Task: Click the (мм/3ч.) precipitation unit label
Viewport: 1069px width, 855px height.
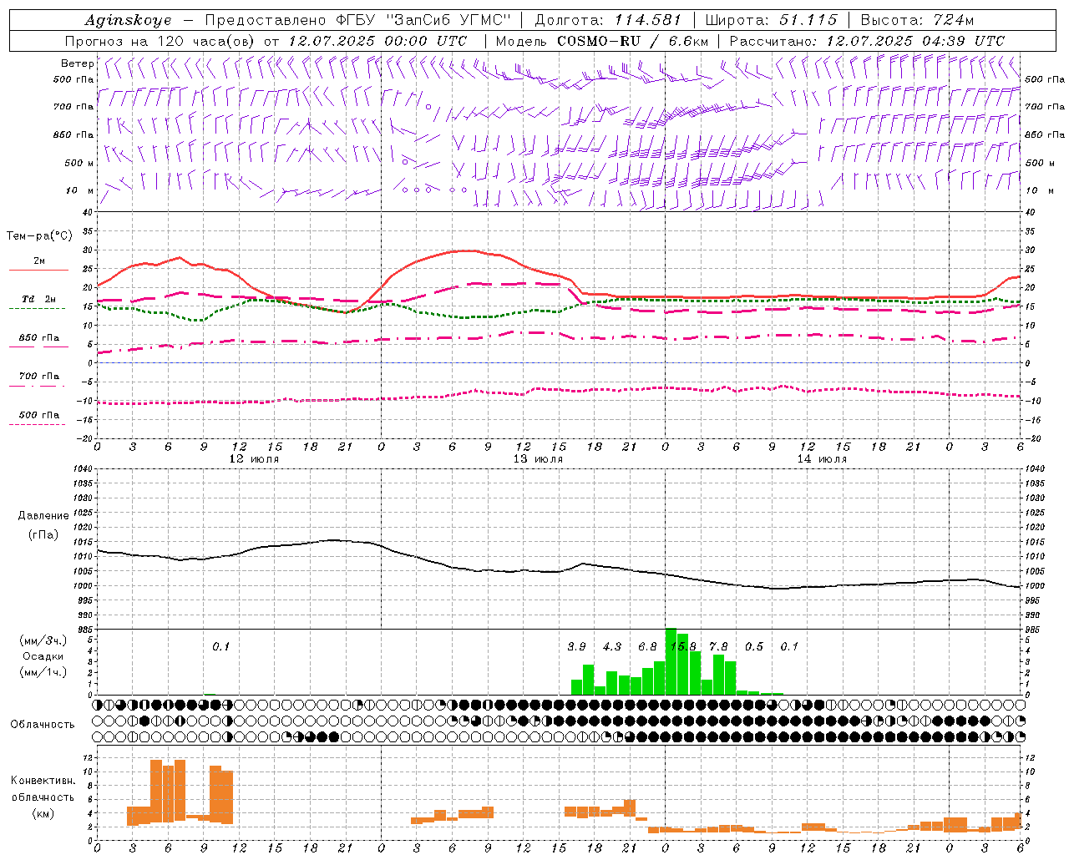Action: coord(43,640)
